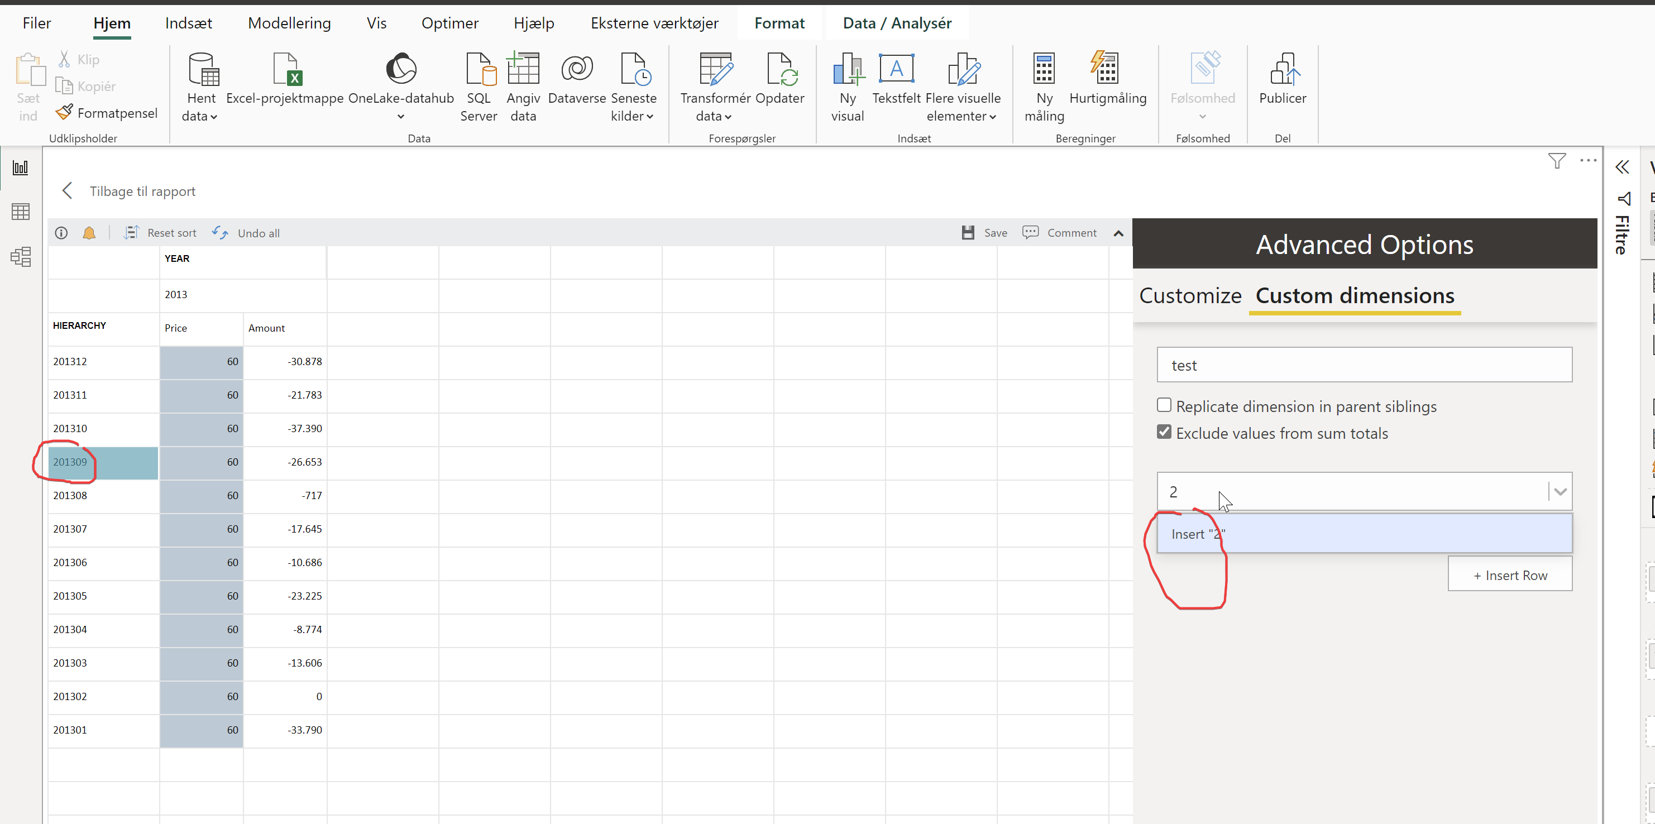Screen dimensions: 1655x824
Task: Click Undo all
Action: tap(246, 232)
